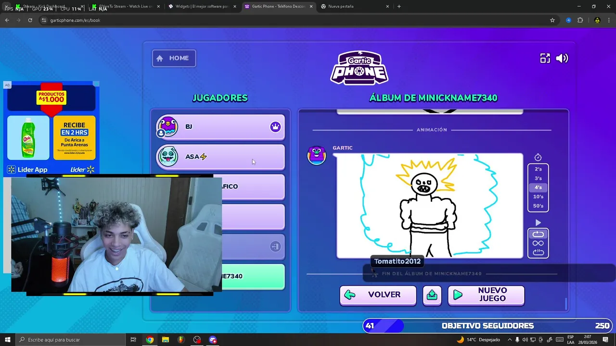This screenshot has width=616, height=346.
Task: Go to the HOME button
Action: point(174,58)
